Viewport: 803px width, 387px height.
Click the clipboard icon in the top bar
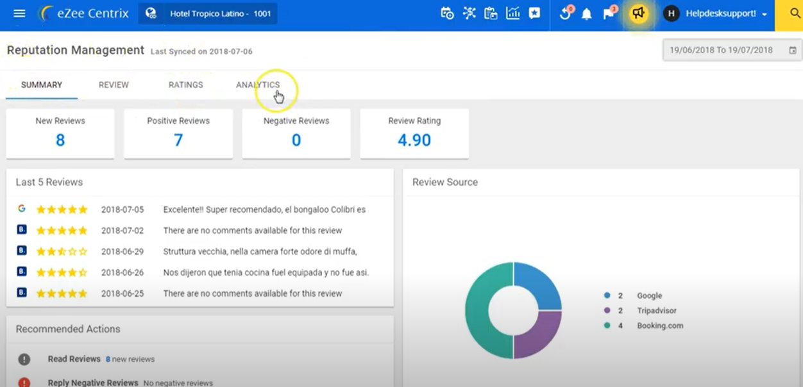491,13
